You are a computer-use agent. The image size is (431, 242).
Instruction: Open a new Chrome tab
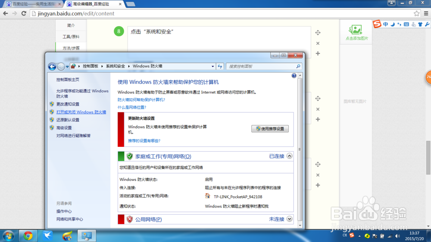pyautogui.click(x=130, y=4)
